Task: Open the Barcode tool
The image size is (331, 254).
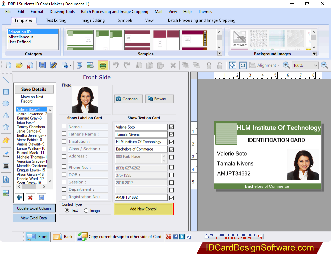Action: [x=5, y=165]
